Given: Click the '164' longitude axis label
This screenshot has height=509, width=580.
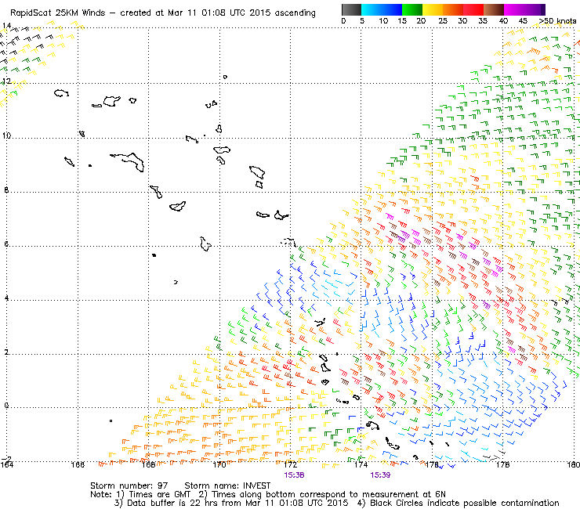Looking at the screenshot, I should point(6,464).
